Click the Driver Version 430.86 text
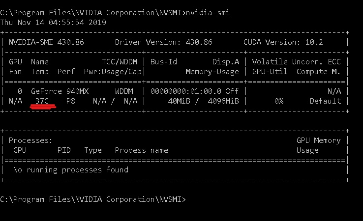This screenshot has height=221, width=363. pyautogui.click(x=163, y=42)
